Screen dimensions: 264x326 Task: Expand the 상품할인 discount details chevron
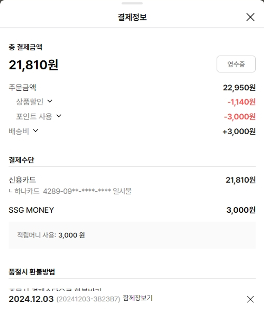[50, 101]
